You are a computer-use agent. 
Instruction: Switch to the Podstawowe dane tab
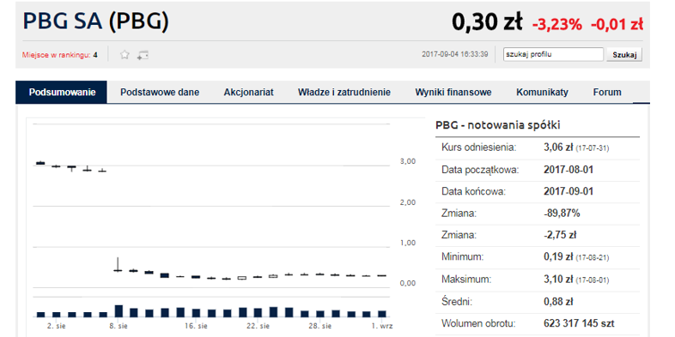[160, 92]
